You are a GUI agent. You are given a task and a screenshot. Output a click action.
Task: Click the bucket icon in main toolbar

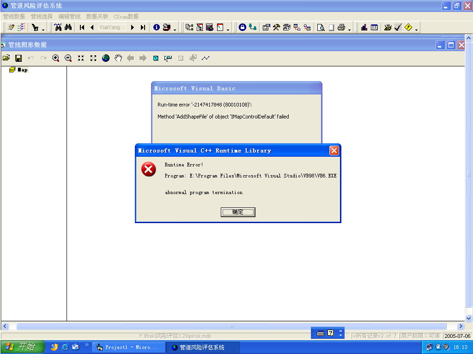point(35,27)
